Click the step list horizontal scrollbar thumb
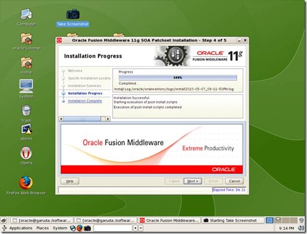Screen dimensions: 307x234 82,118
